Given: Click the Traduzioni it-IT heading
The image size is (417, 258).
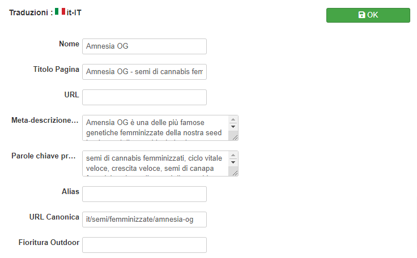Looking at the screenshot, I should point(45,12).
